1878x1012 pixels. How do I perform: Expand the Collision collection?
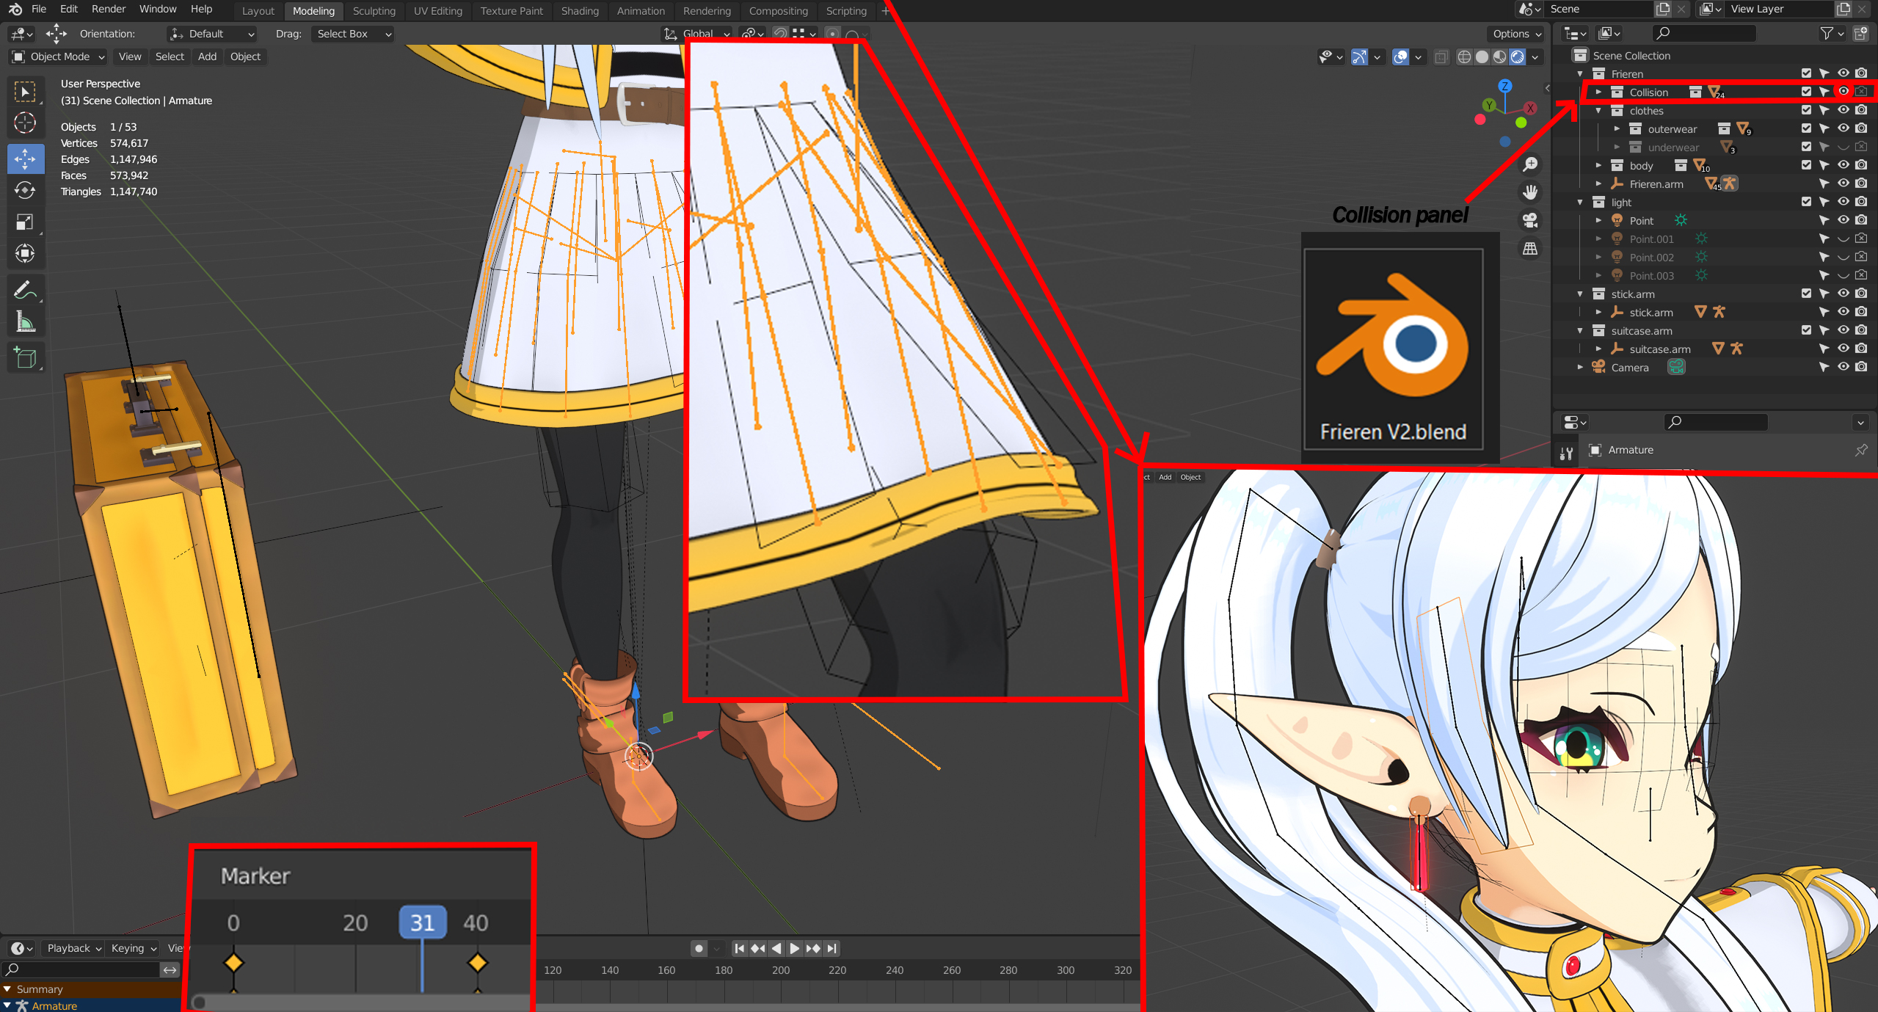tap(1598, 92)
